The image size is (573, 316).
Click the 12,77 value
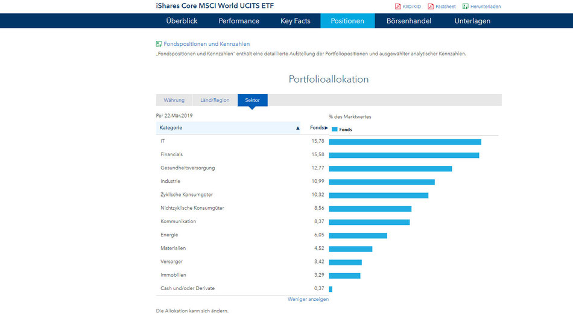pyautogui.click(x=318, y=168)
